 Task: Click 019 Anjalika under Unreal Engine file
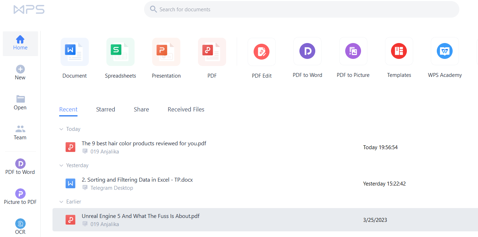click(x=105, y=224)
